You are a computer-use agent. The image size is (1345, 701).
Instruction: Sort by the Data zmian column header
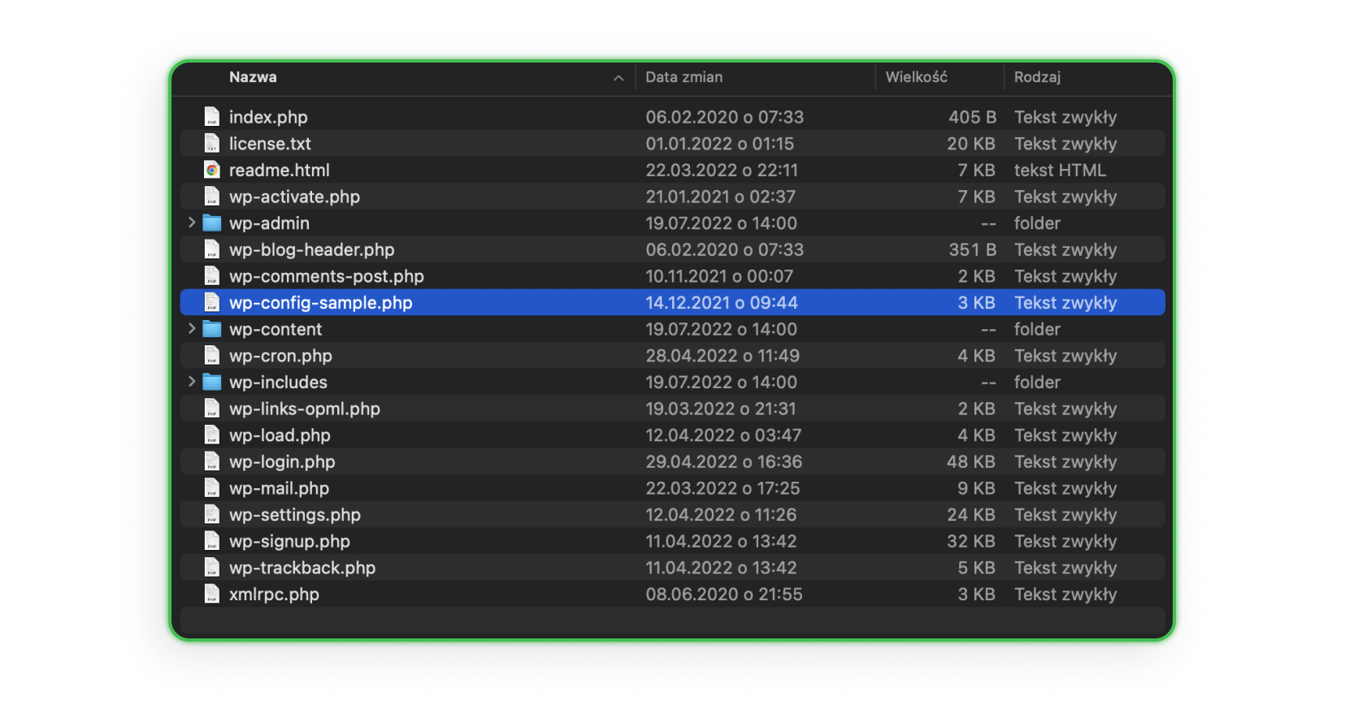(x=683, y=77)
